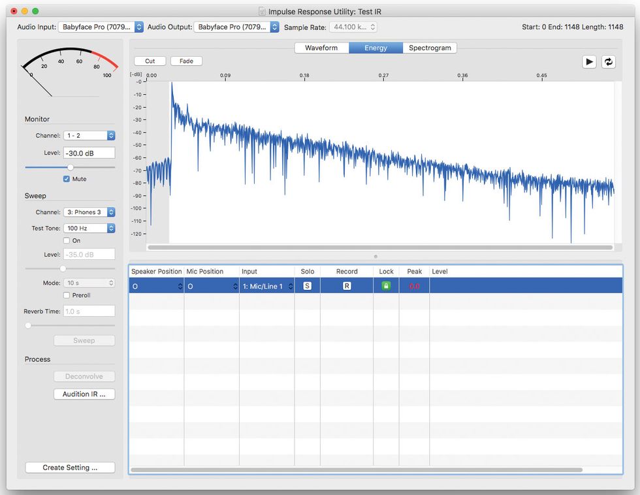
Task: Toggle the green lock icon
Action: click(x=386, y=286)
